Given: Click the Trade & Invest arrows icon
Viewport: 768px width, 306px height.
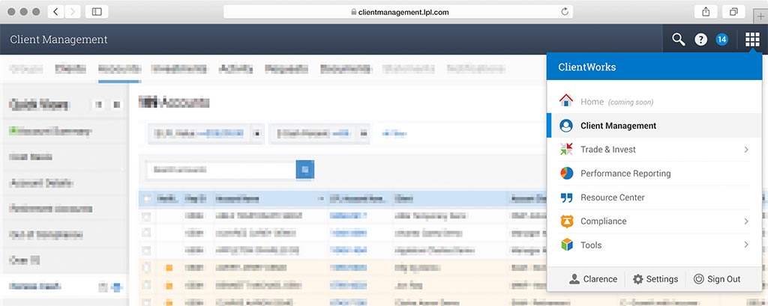Looking at the screenshot, I should (x=566, y=150).
